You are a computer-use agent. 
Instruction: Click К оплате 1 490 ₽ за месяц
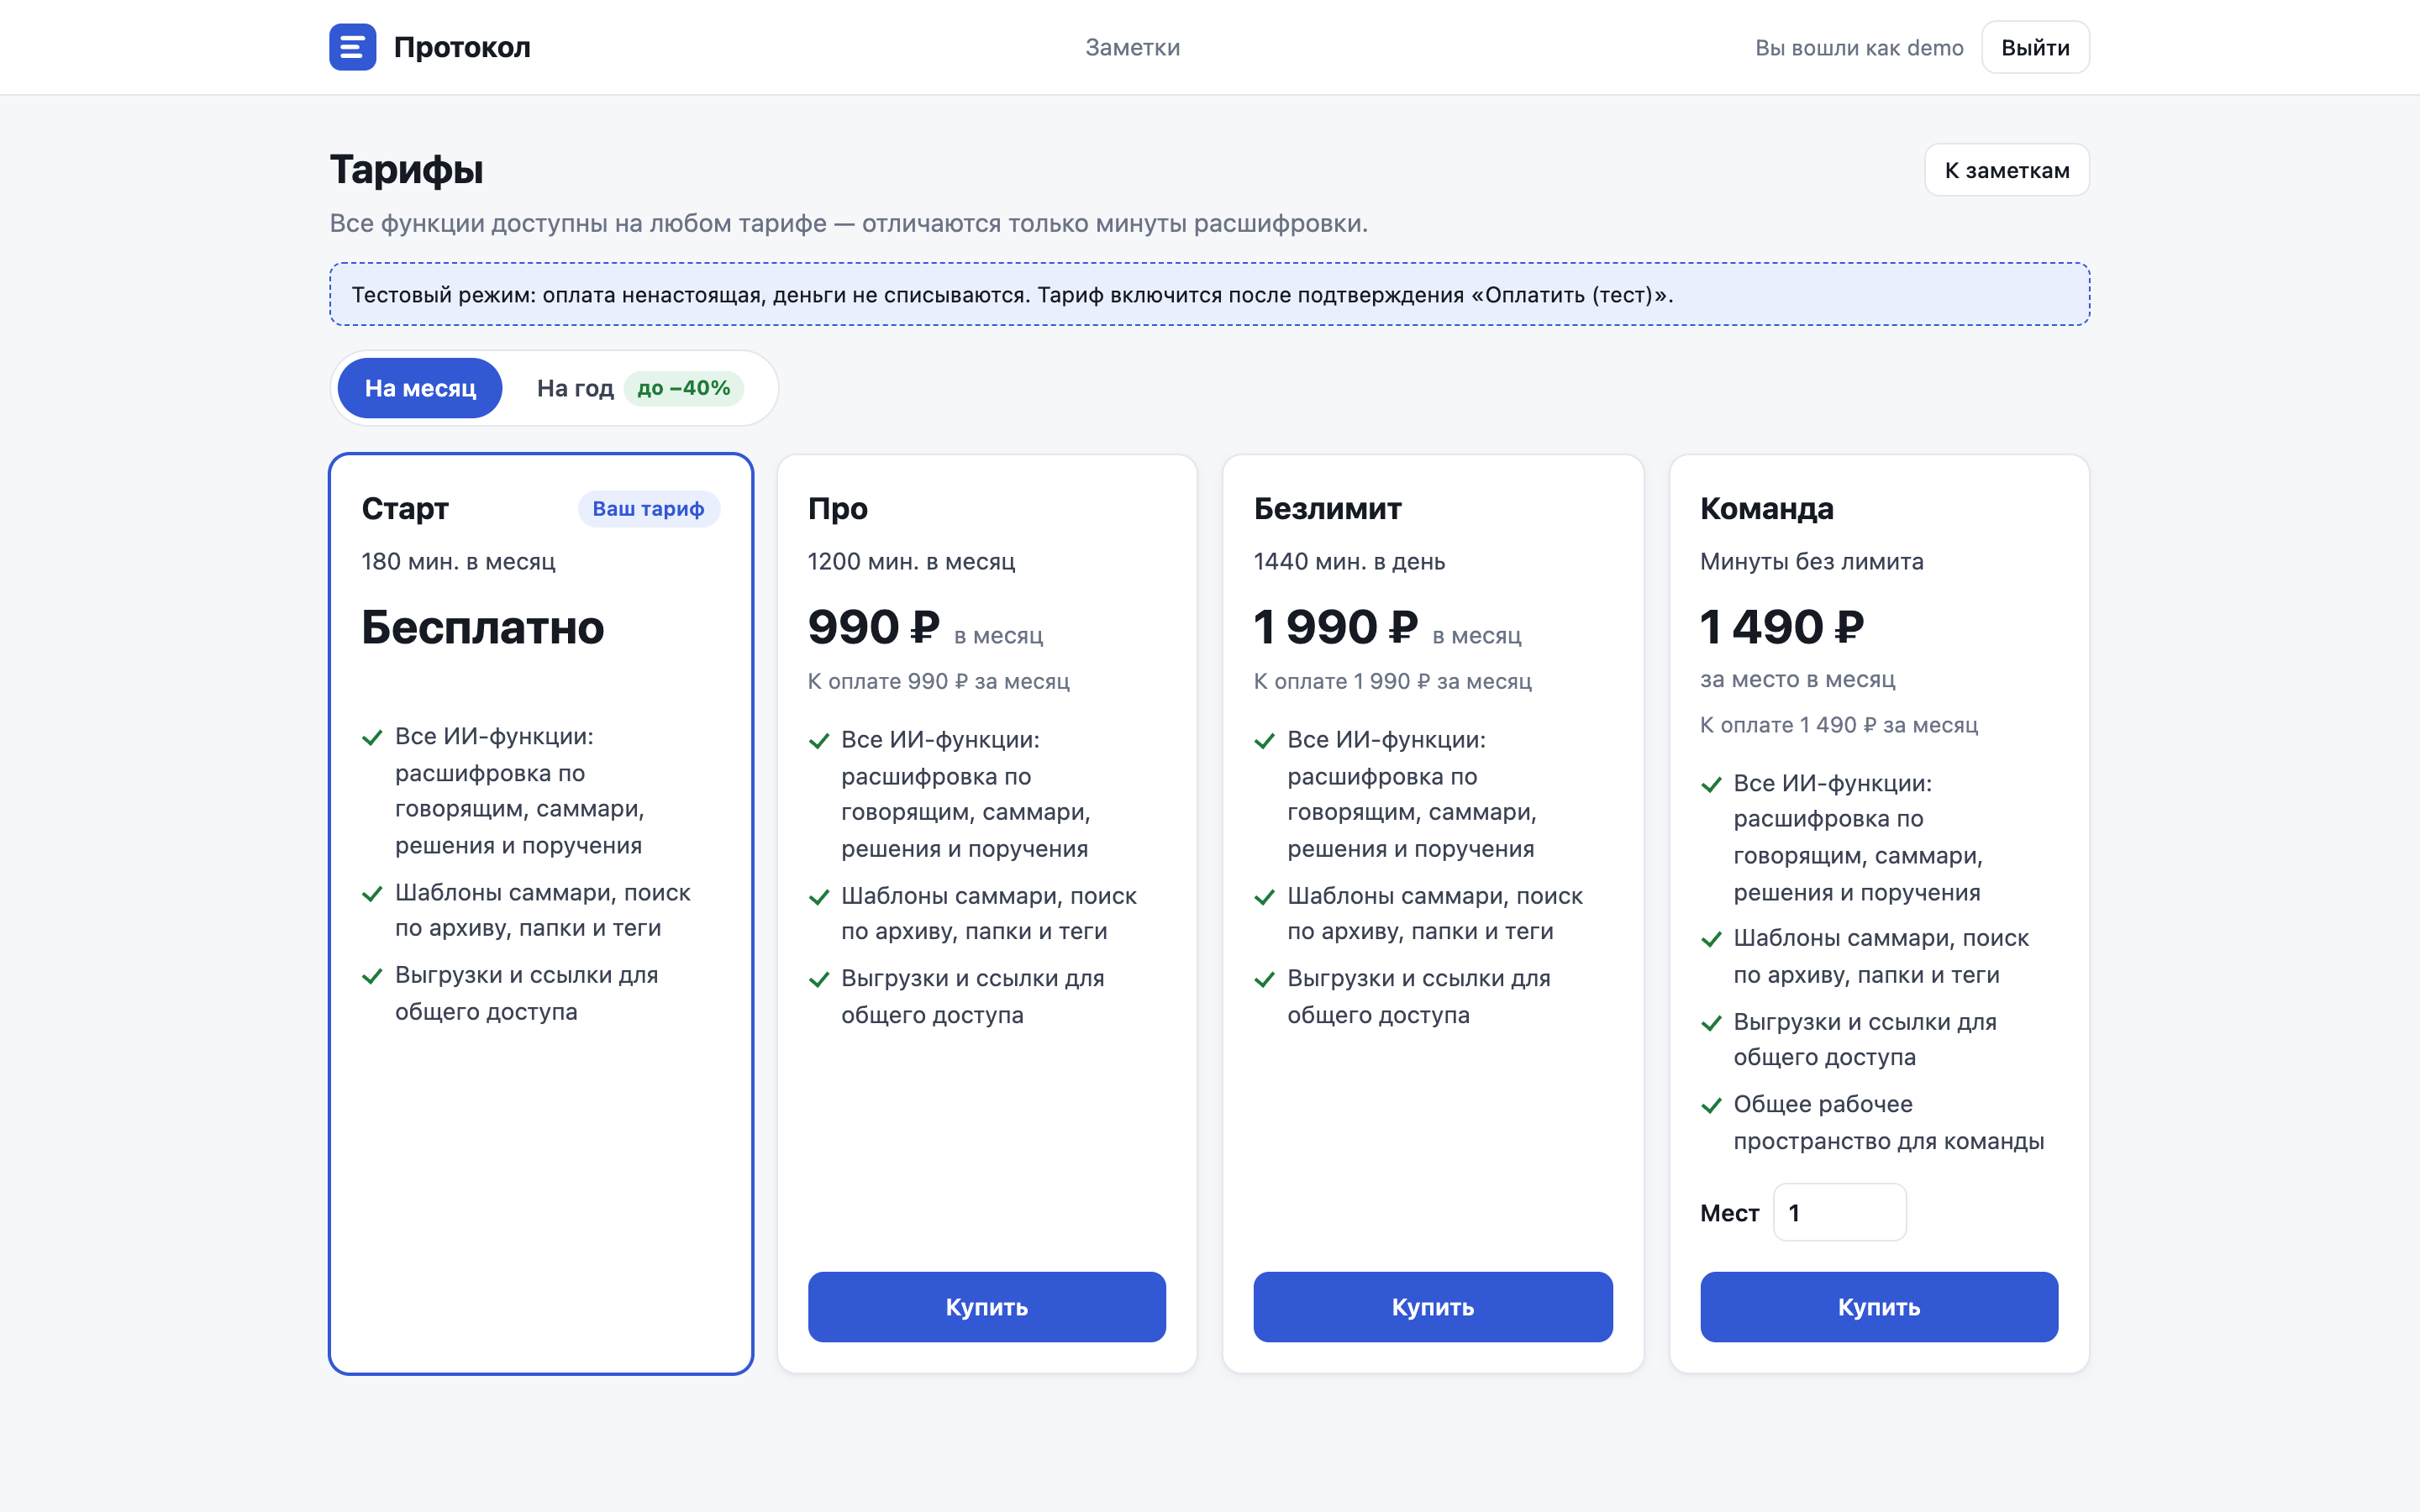point(1838,725)
